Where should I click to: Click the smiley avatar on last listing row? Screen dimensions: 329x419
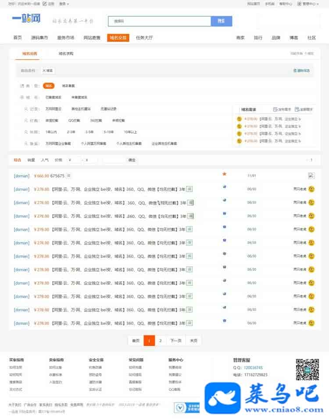(x=311, y=323)
